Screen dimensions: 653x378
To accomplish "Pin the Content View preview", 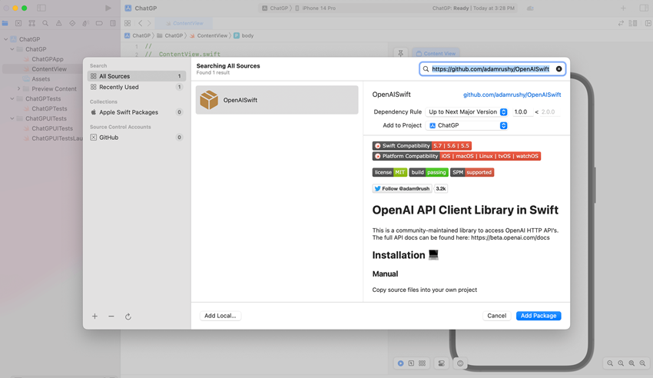I will pyautogui.click(x=400, y=53).
